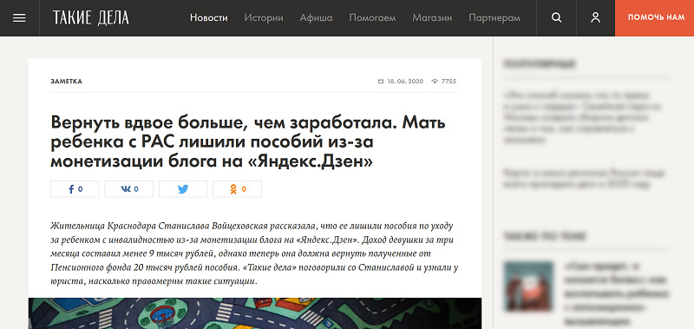This screenshot has height=329, width=694.
Task: Share article on Facebook
Action: [x=75, y=189]
